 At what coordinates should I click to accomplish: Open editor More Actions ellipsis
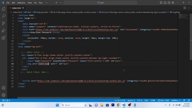pyautogui.click(x=188, y=8)
